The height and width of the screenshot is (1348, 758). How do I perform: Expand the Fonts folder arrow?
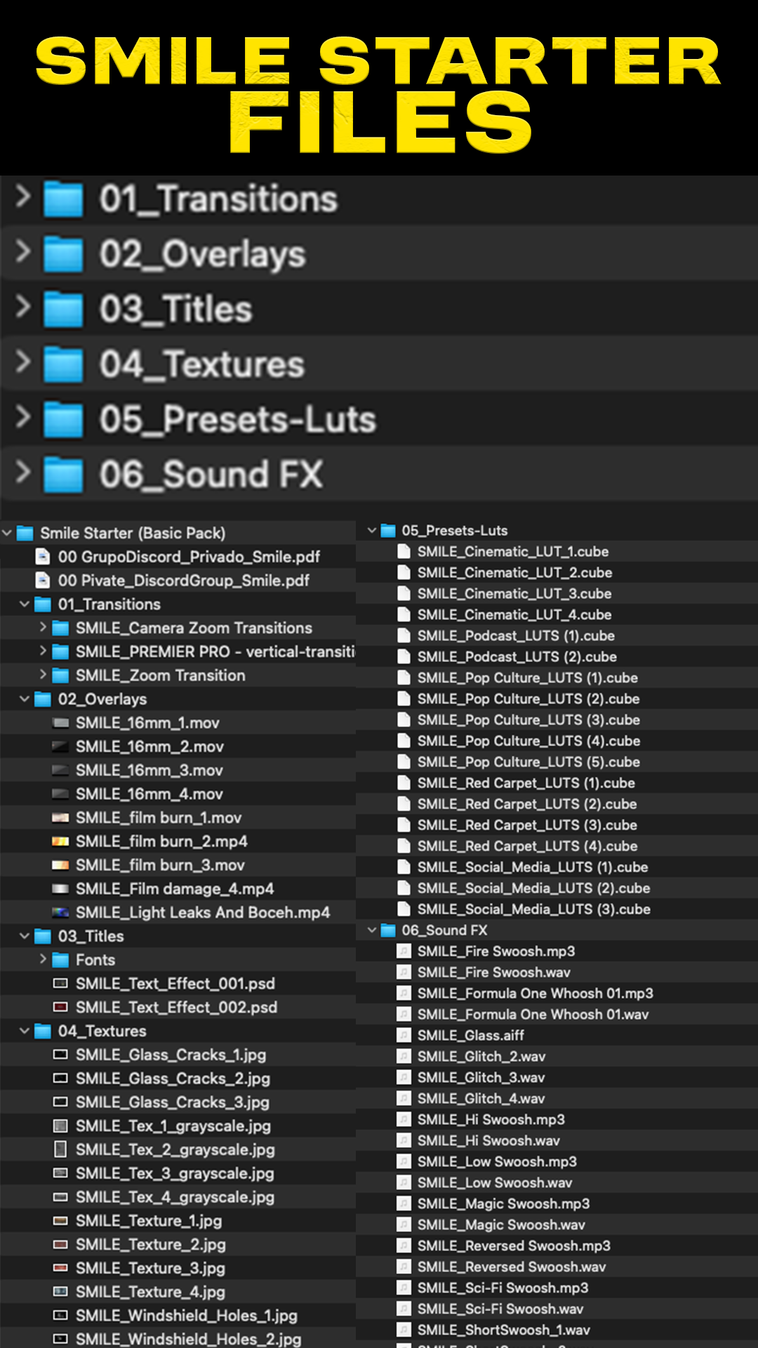point(43,959)
